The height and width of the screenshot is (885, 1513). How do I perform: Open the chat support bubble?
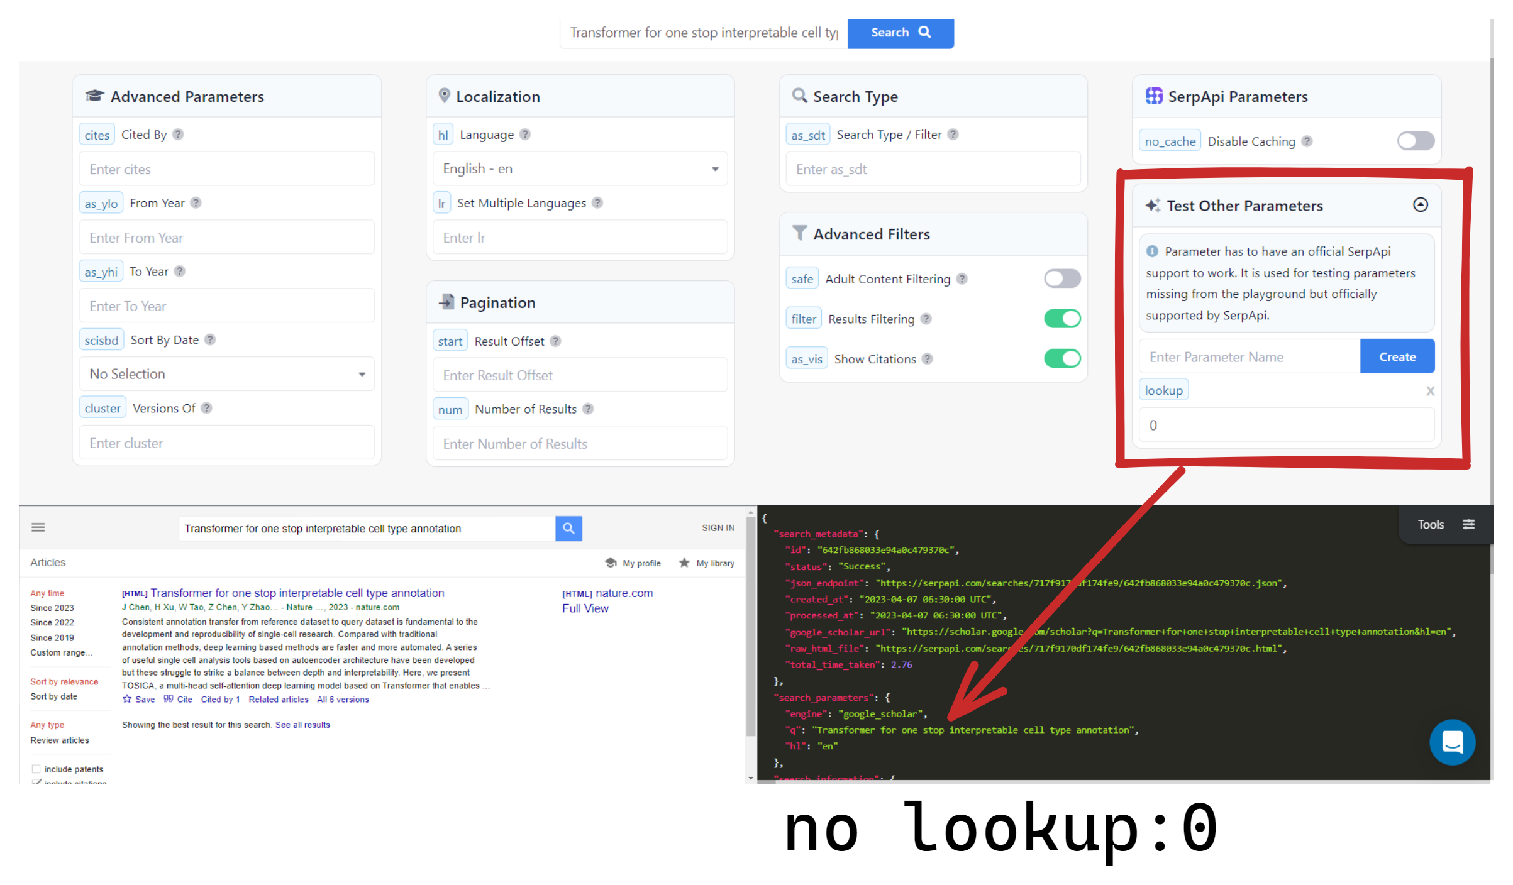[1453, 742]
